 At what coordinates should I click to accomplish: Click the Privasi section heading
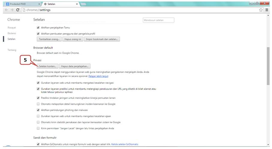point(37,60)
